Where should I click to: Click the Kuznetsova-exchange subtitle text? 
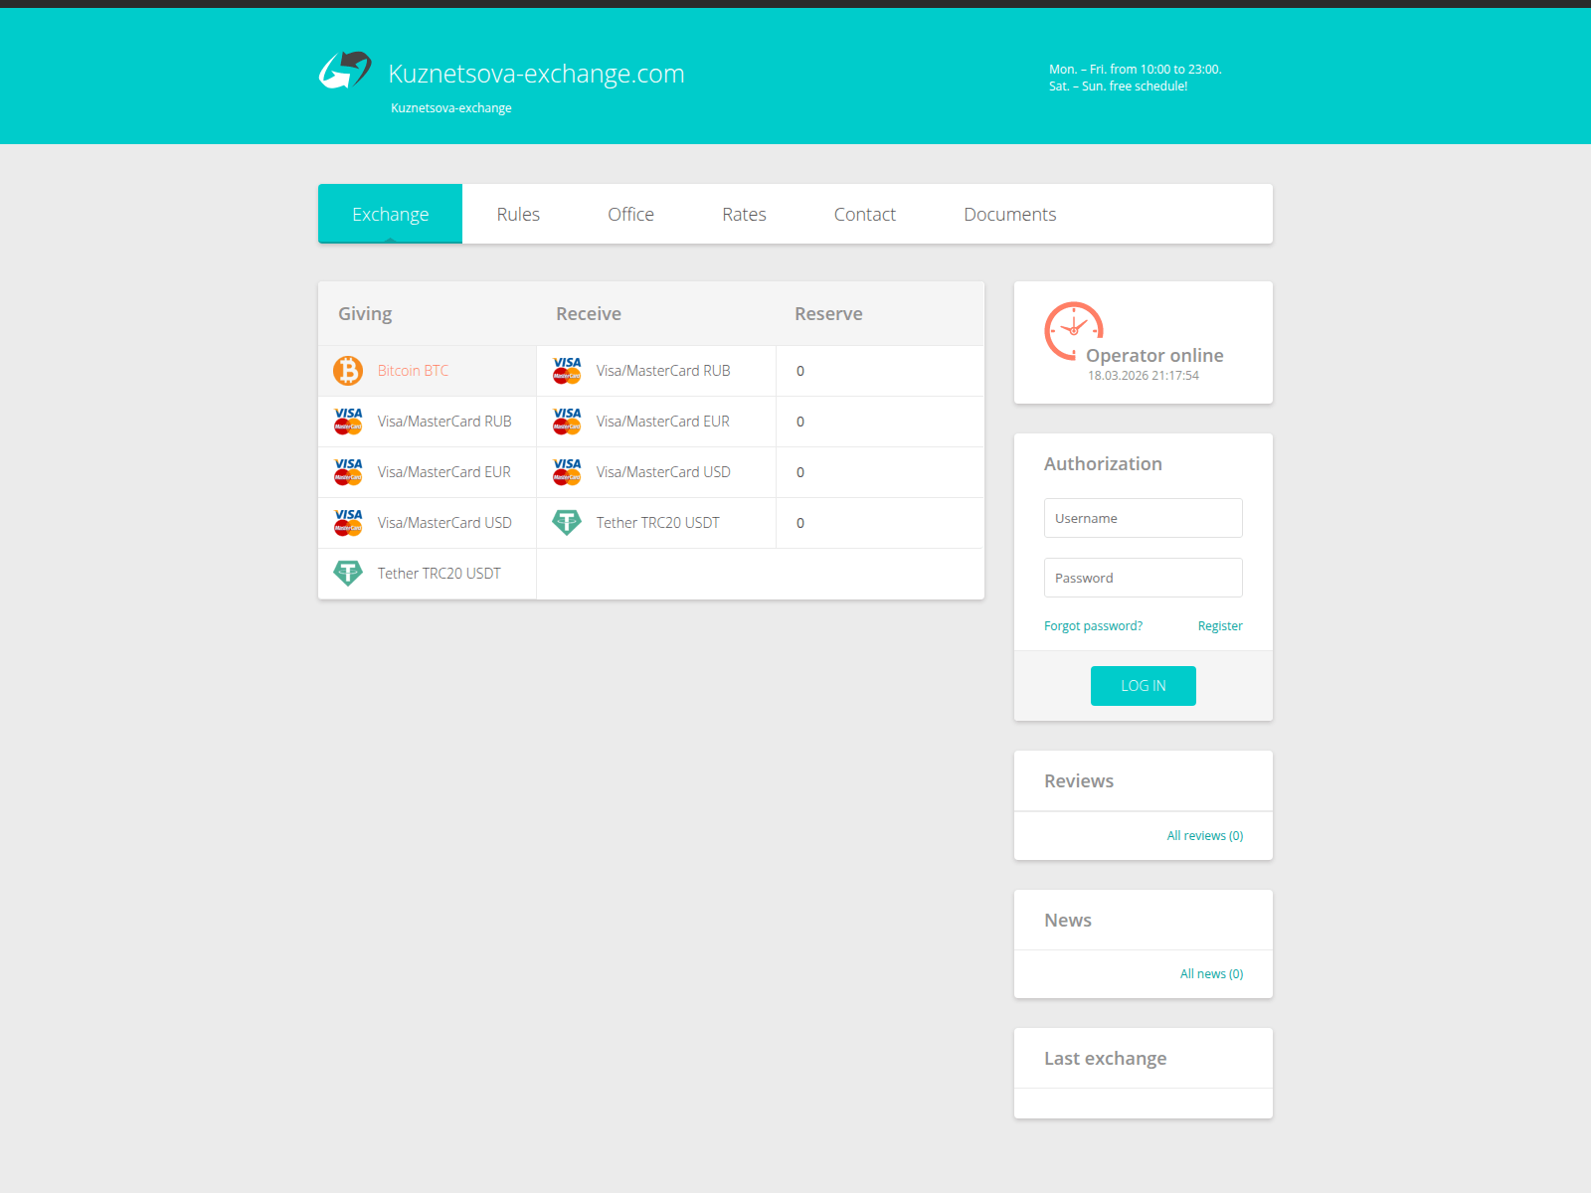coord(451,108)
